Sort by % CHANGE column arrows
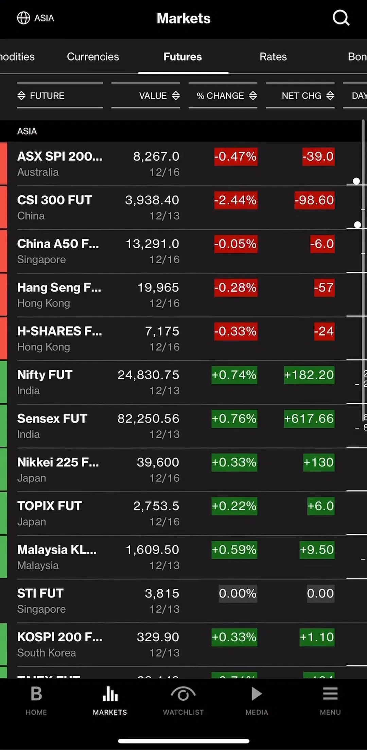The image size is (367, 750). tap(253, 96)
